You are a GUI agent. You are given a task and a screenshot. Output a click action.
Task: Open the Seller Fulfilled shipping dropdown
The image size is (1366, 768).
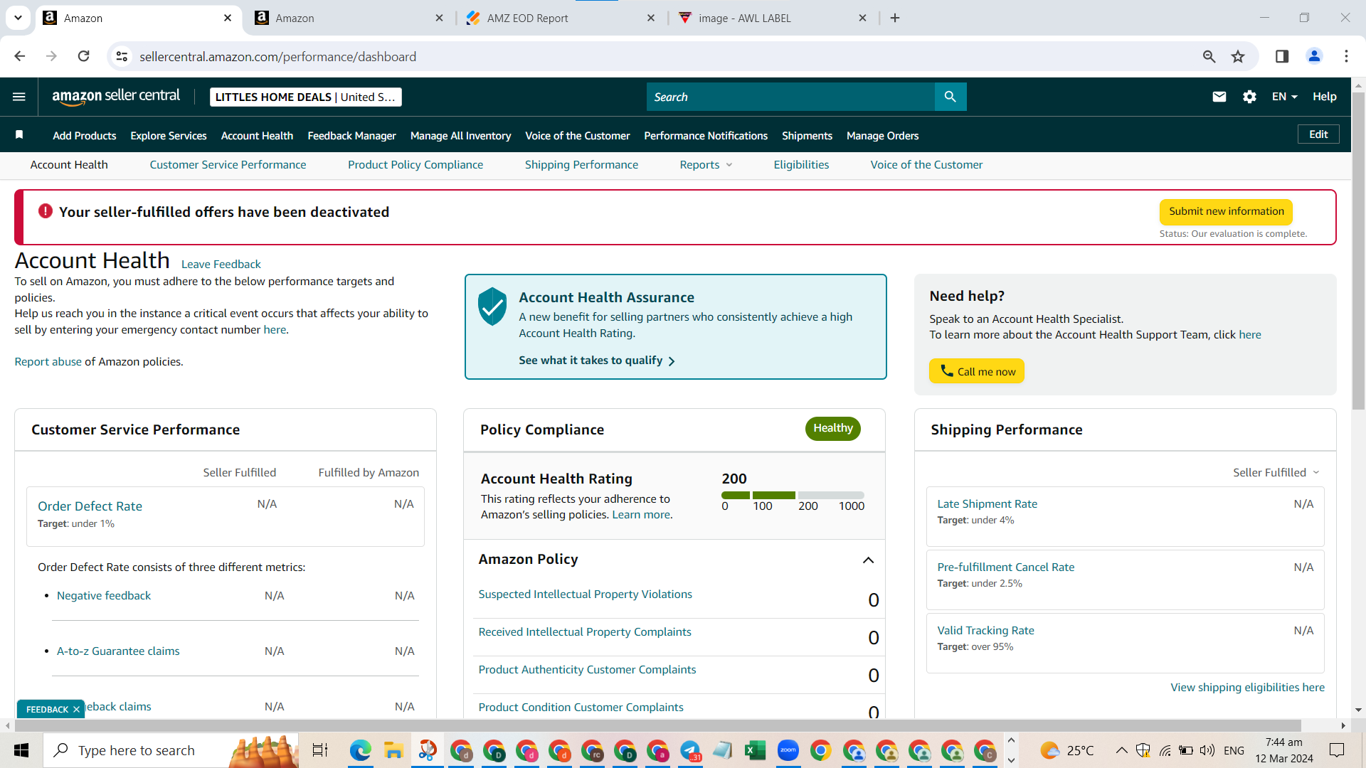coord(1276,473)
